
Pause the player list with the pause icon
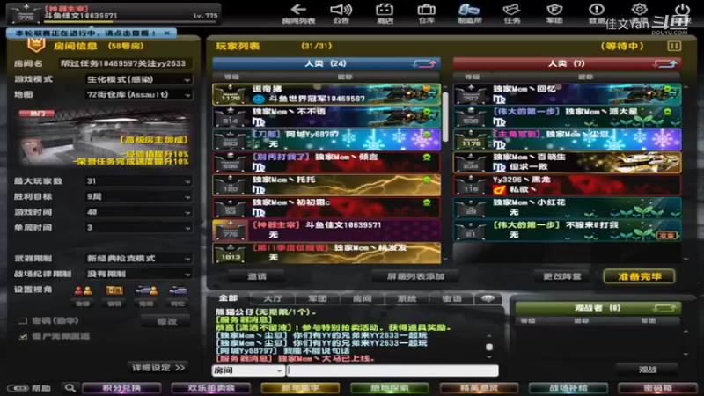(x=674, y=46)
